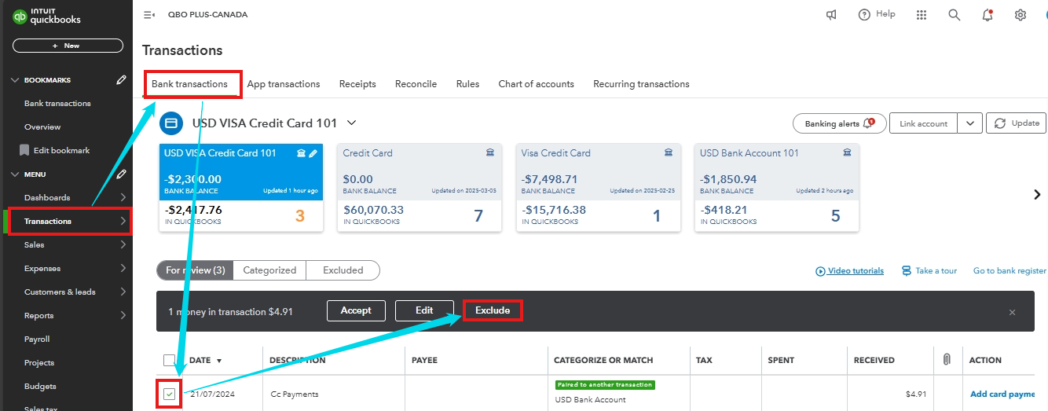The width and height of the screenshot is (1048, 411).
Task: Open Rules tab
Action: pos(467,84)
